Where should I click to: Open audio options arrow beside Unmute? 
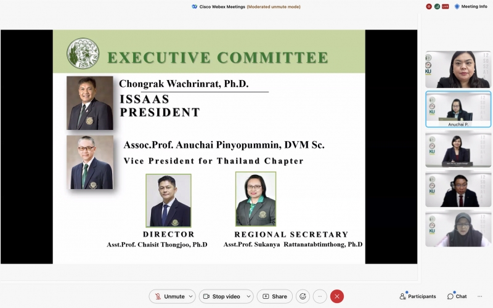coord(190,296)
